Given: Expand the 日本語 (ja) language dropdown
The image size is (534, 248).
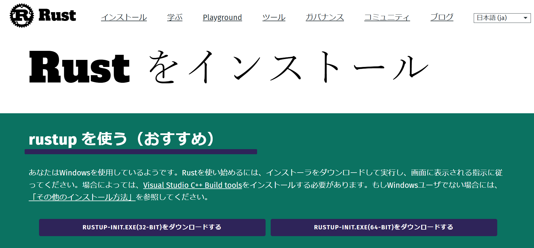Looking at the screenshot, I should [502, 18].
